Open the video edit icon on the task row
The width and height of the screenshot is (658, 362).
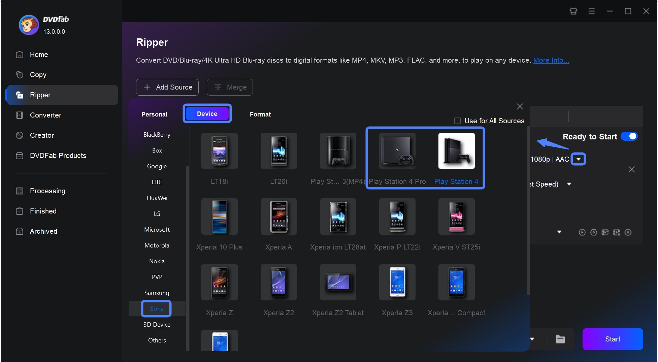(605, 232)
